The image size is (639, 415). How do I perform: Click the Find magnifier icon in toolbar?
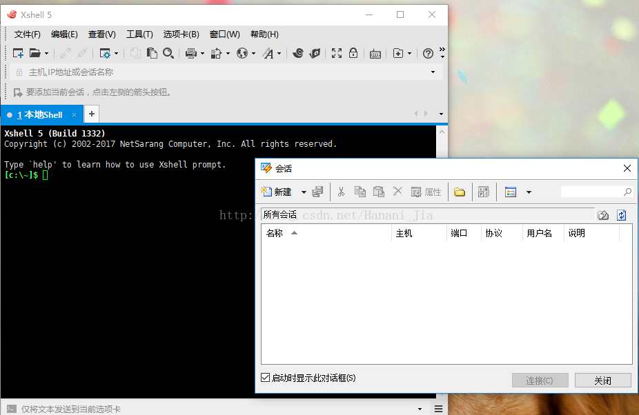tap(168, 53)
